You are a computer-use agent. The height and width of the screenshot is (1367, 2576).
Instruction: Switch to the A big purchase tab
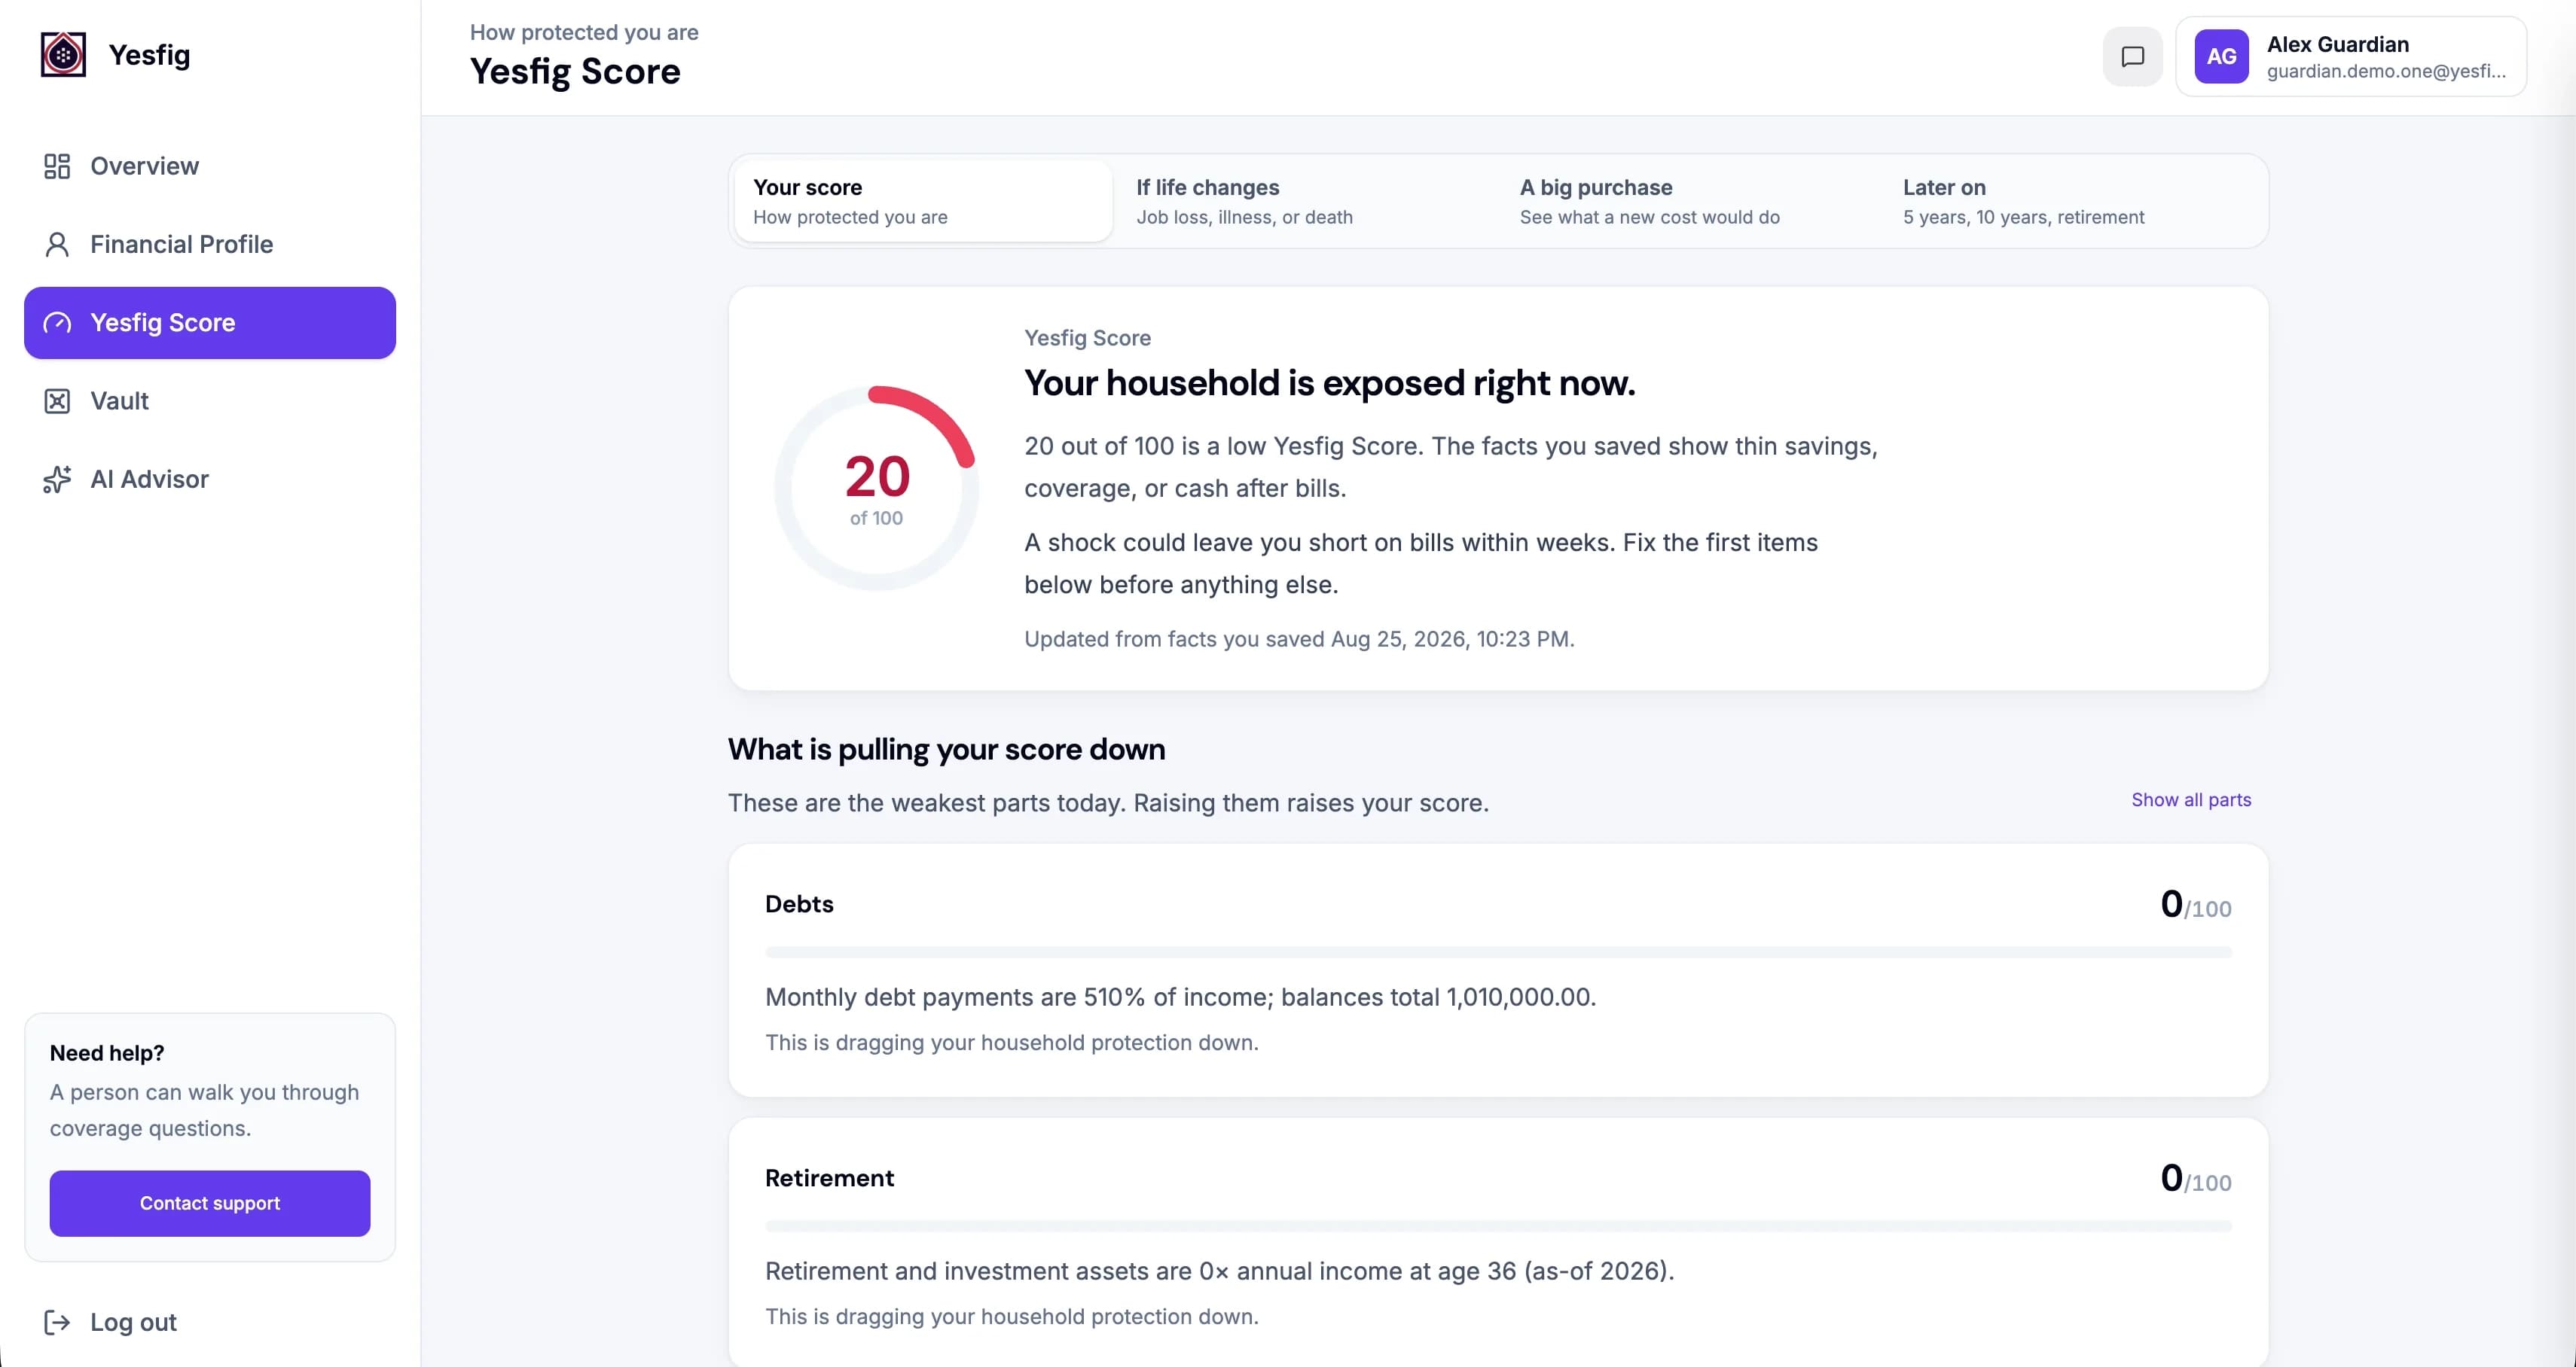coord(1690,201)
